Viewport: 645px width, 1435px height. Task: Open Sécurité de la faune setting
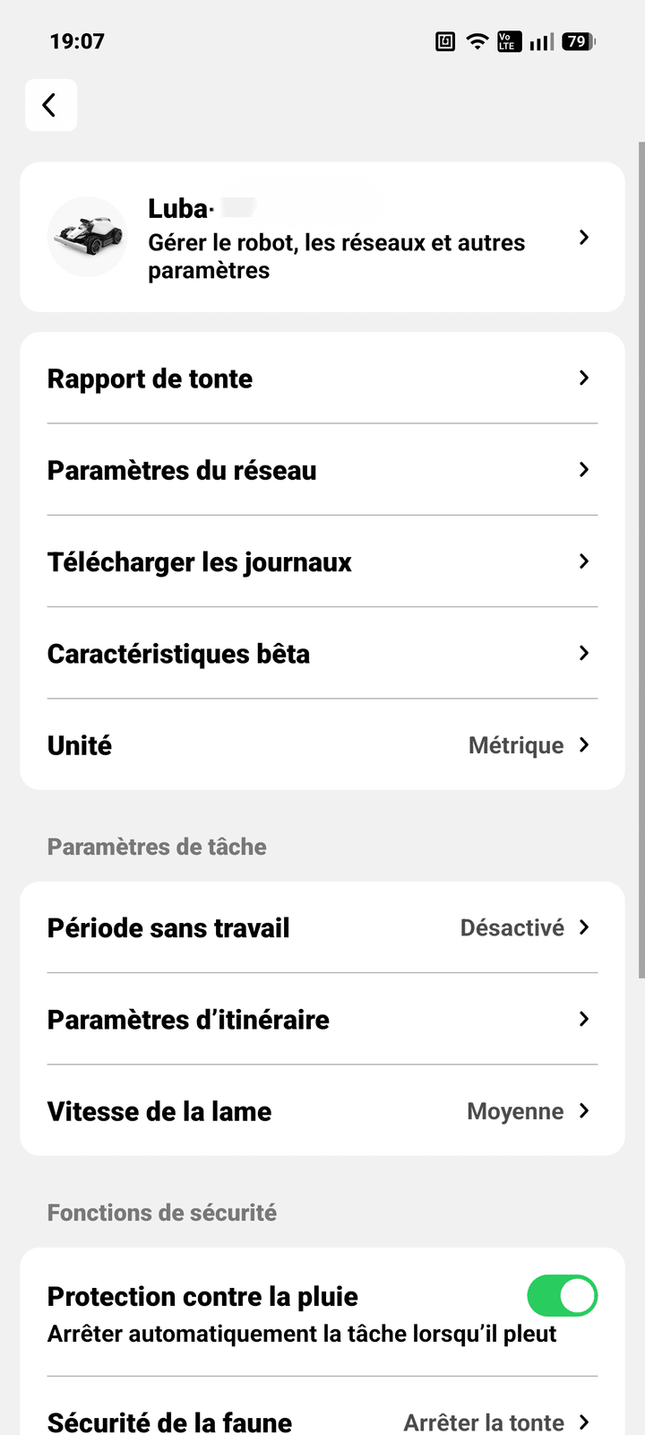pos(322,1422)
